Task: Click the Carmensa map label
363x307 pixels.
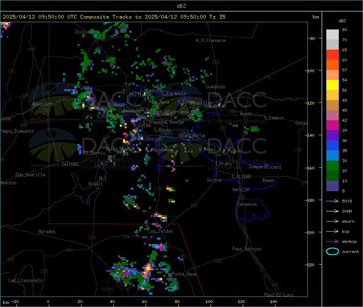Action: tap(247, 205)
